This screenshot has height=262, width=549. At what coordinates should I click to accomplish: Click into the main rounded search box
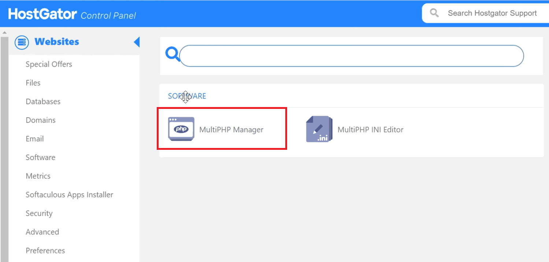click(x=351, y=56)
